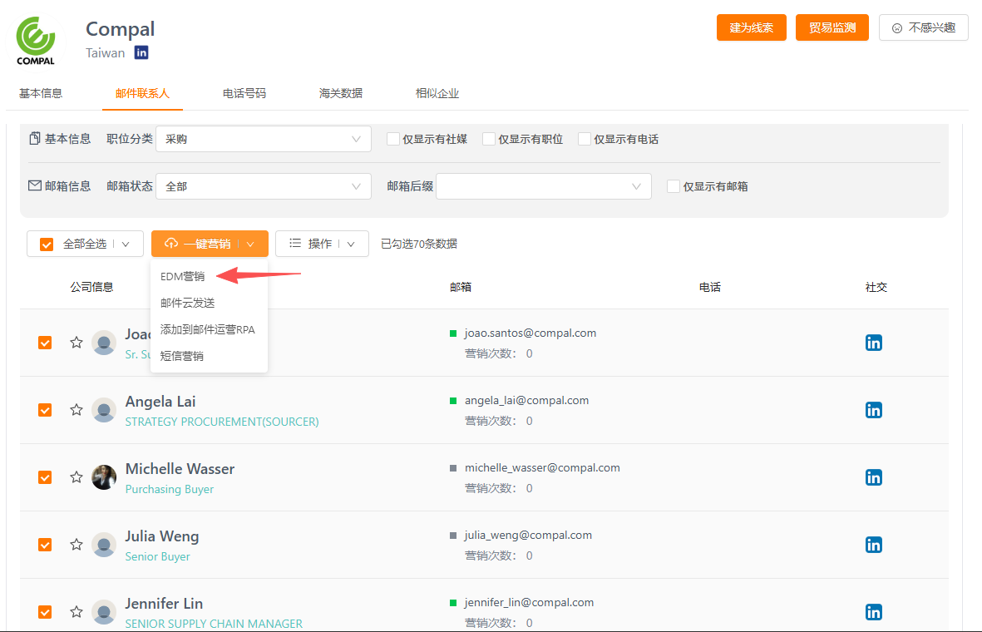Click email michelle_wasser@compal.com
The width and height of the screenshot is (982, 632).
[x=542, y=468]
